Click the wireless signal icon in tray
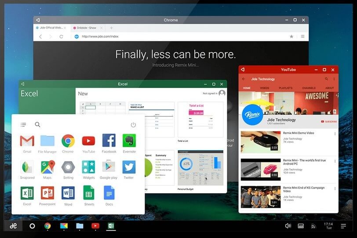The width and height of the screenshot is (357, 238). (x=313, y=226)
